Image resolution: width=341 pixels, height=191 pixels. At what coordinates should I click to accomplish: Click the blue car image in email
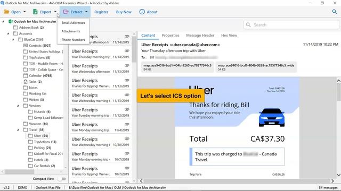tap(272, 117)
